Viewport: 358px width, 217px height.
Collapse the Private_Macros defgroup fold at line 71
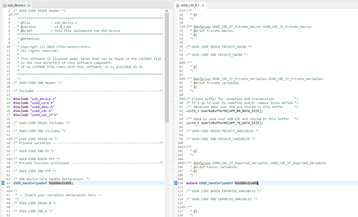184,27
